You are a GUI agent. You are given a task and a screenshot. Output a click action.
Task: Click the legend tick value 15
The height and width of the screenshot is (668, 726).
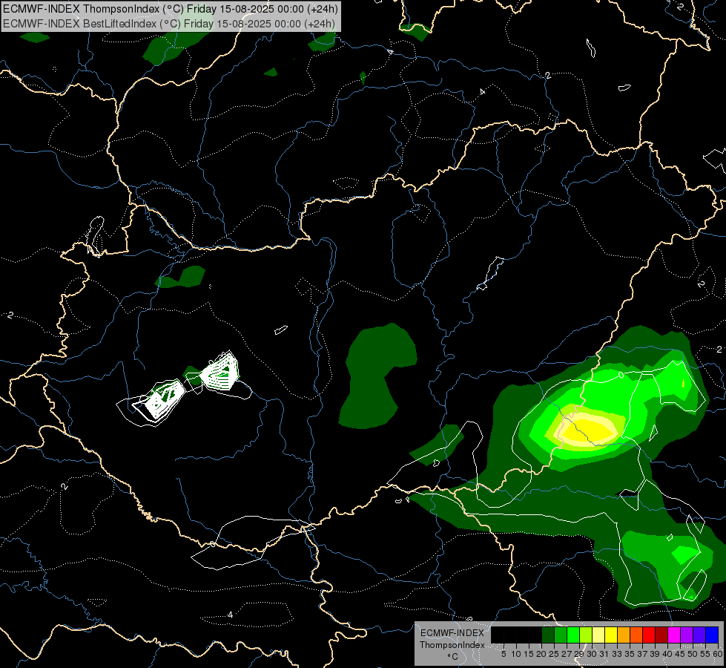click(529, 654)
